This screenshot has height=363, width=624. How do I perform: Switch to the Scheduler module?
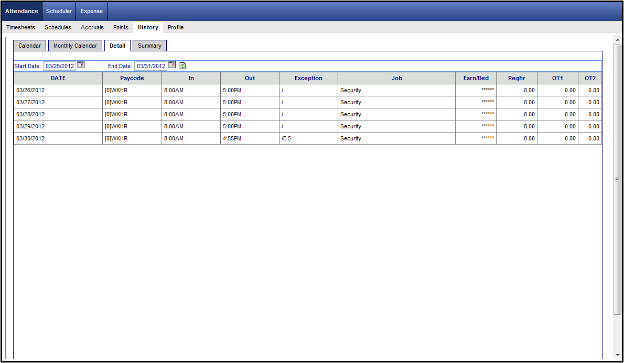[59, 11]
